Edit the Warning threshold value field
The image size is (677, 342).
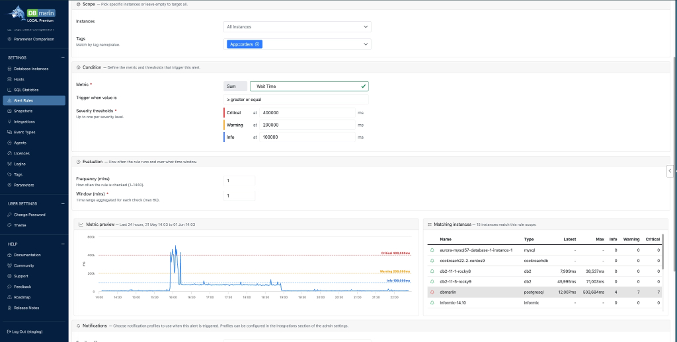[x=307, y=125]
